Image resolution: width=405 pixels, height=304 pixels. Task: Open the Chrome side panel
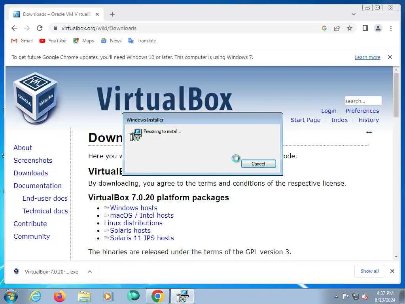365,28
